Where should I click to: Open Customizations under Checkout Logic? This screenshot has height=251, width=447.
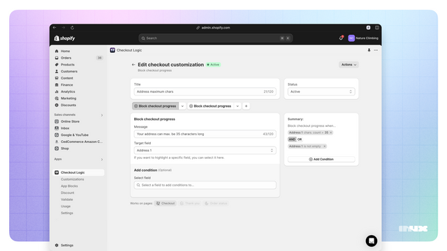(x=73, y=179)
